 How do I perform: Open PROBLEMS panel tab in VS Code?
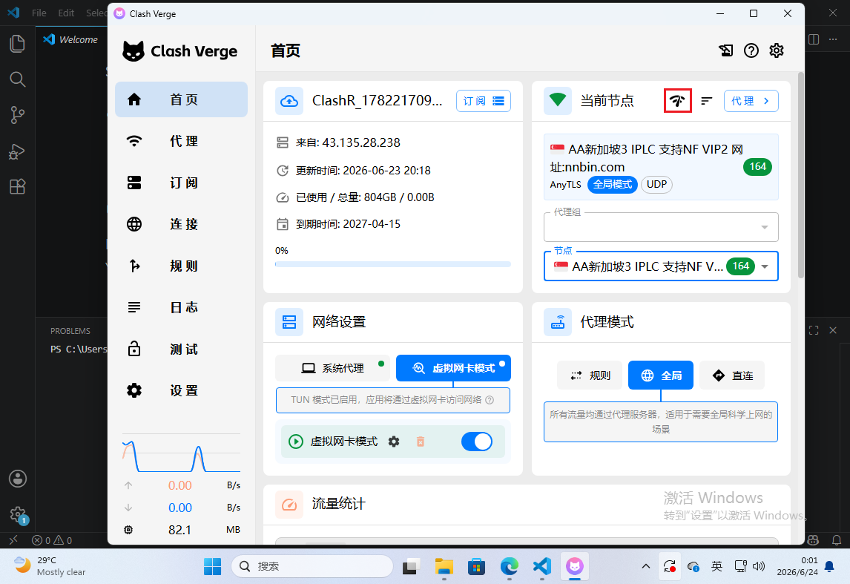70,331
